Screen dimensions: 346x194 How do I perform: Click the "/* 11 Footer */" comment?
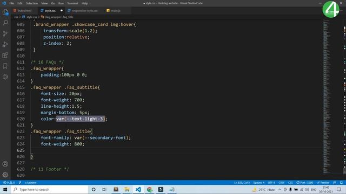click(x=50, y=169)
